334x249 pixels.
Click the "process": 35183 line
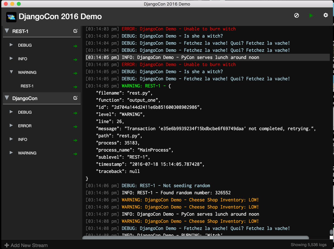(118, 143)
